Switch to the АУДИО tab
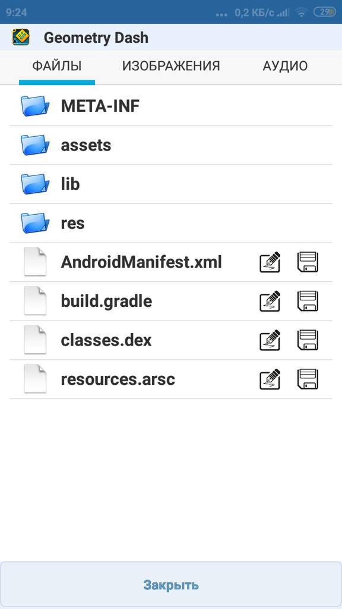 285,66
